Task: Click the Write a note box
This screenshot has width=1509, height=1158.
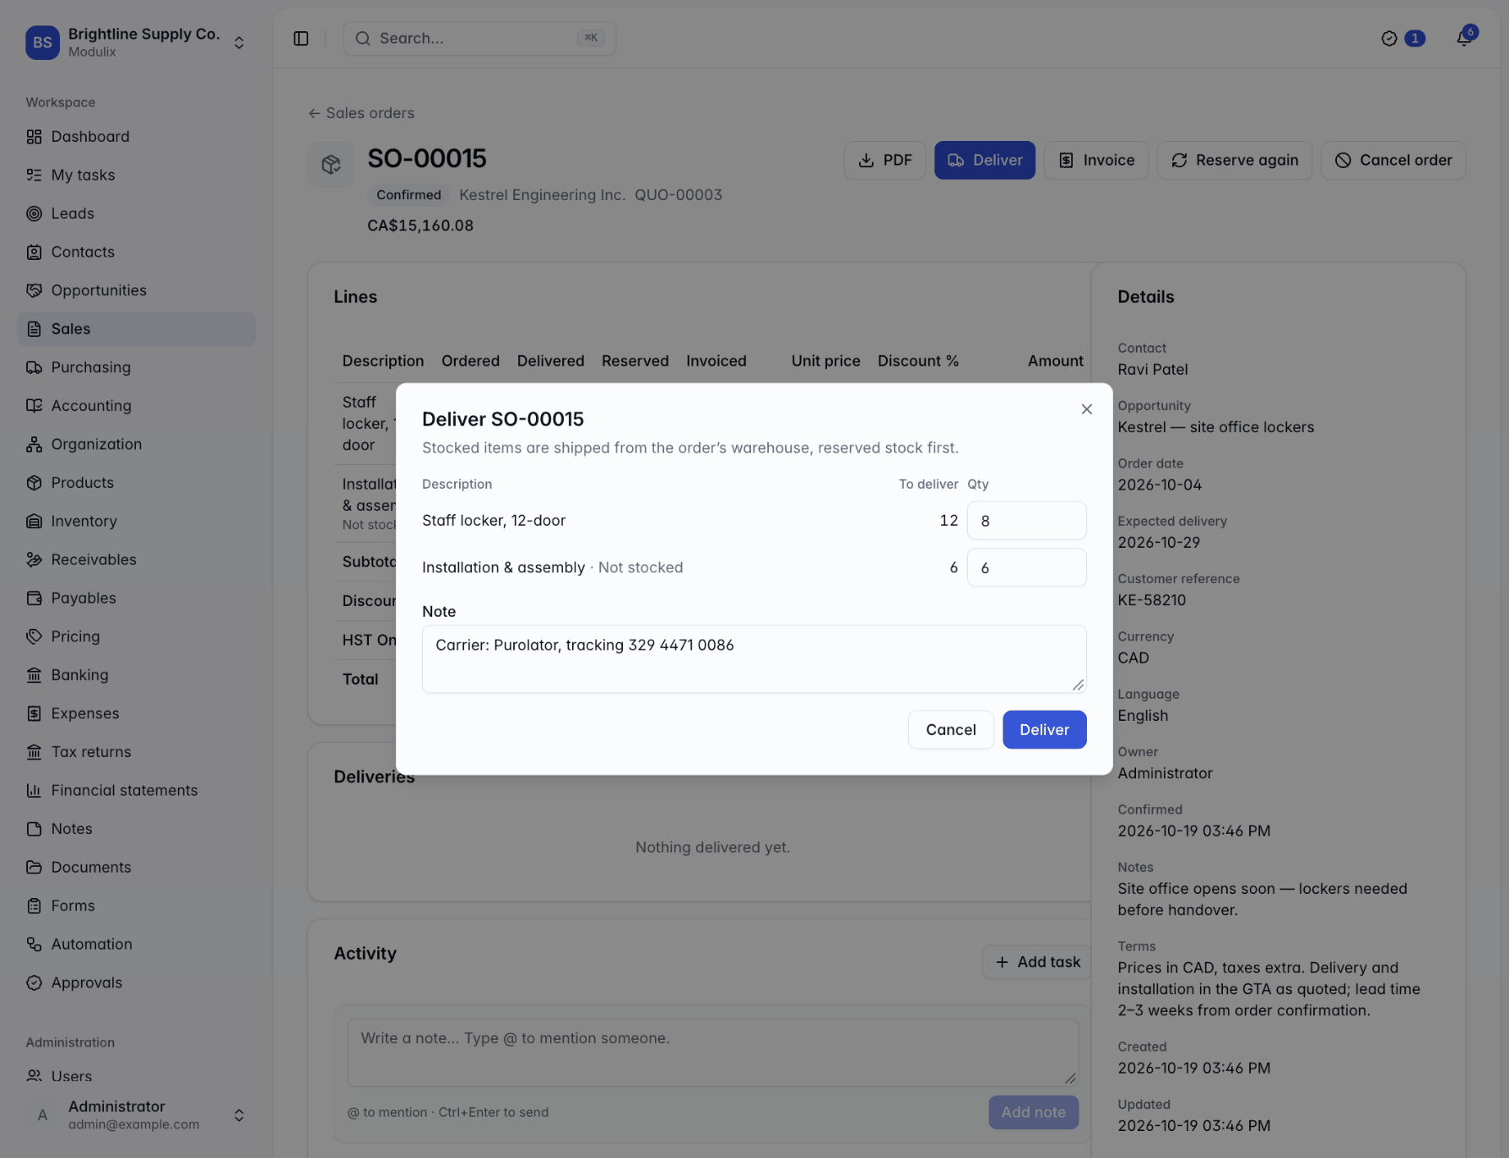Action: 712,1052
